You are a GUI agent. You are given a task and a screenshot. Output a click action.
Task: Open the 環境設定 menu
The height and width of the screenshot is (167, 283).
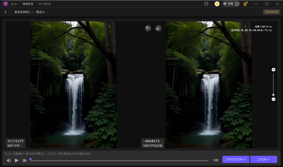(x=28, y=4)
